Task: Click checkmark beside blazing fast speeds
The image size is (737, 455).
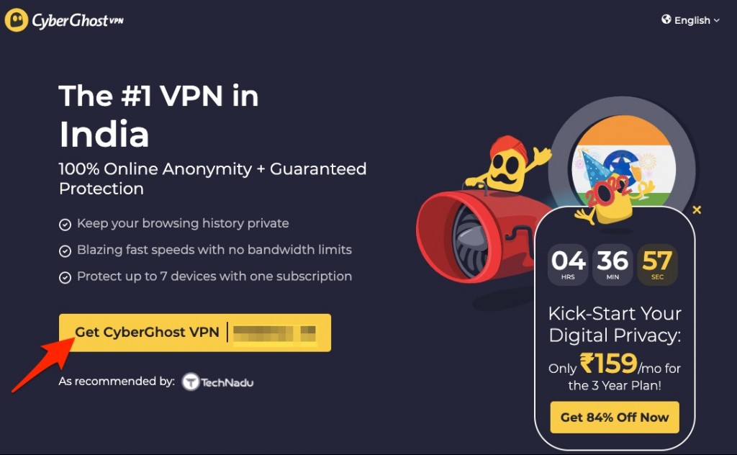Action: [65, 251]
